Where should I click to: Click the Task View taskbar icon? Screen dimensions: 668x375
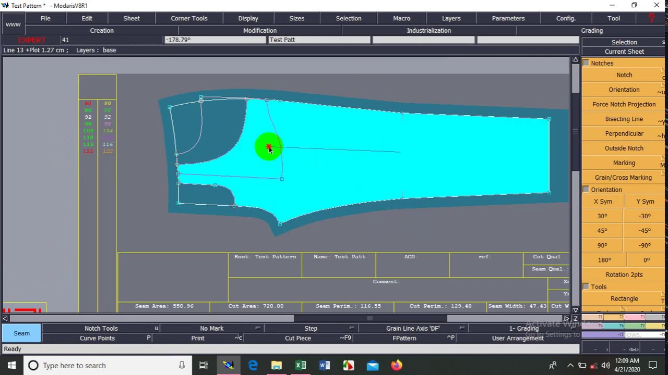click(x=204, y=366)
